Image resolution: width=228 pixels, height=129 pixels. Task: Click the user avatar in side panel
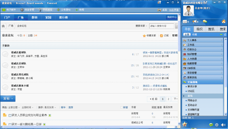(x=188, y=11)
